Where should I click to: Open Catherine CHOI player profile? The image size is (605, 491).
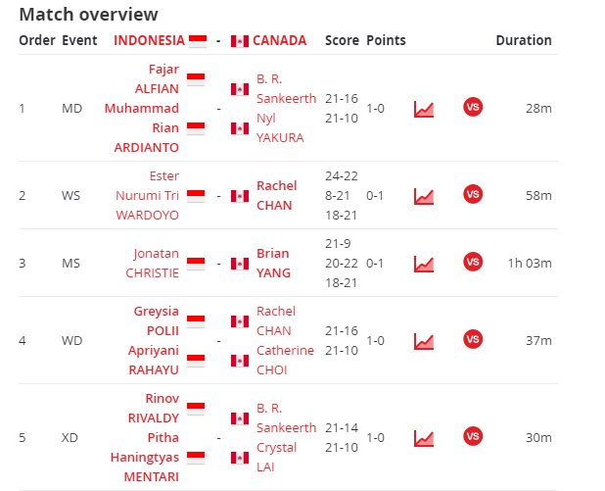[x=285, y=360]
